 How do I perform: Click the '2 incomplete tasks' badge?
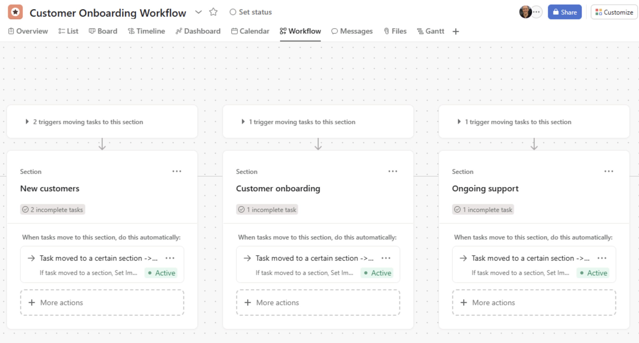pyautogui.click(x=52, y=209)
